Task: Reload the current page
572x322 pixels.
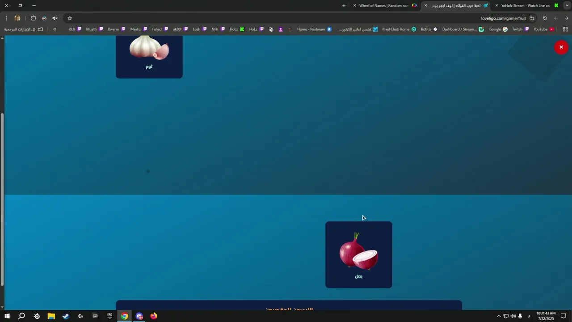Action: [545, 18]
